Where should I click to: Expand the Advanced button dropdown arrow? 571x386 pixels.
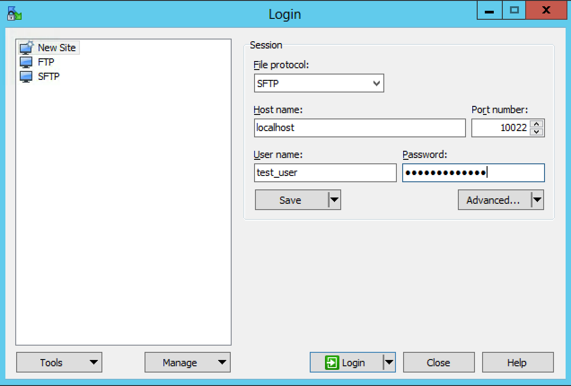[x=537, y=200]
